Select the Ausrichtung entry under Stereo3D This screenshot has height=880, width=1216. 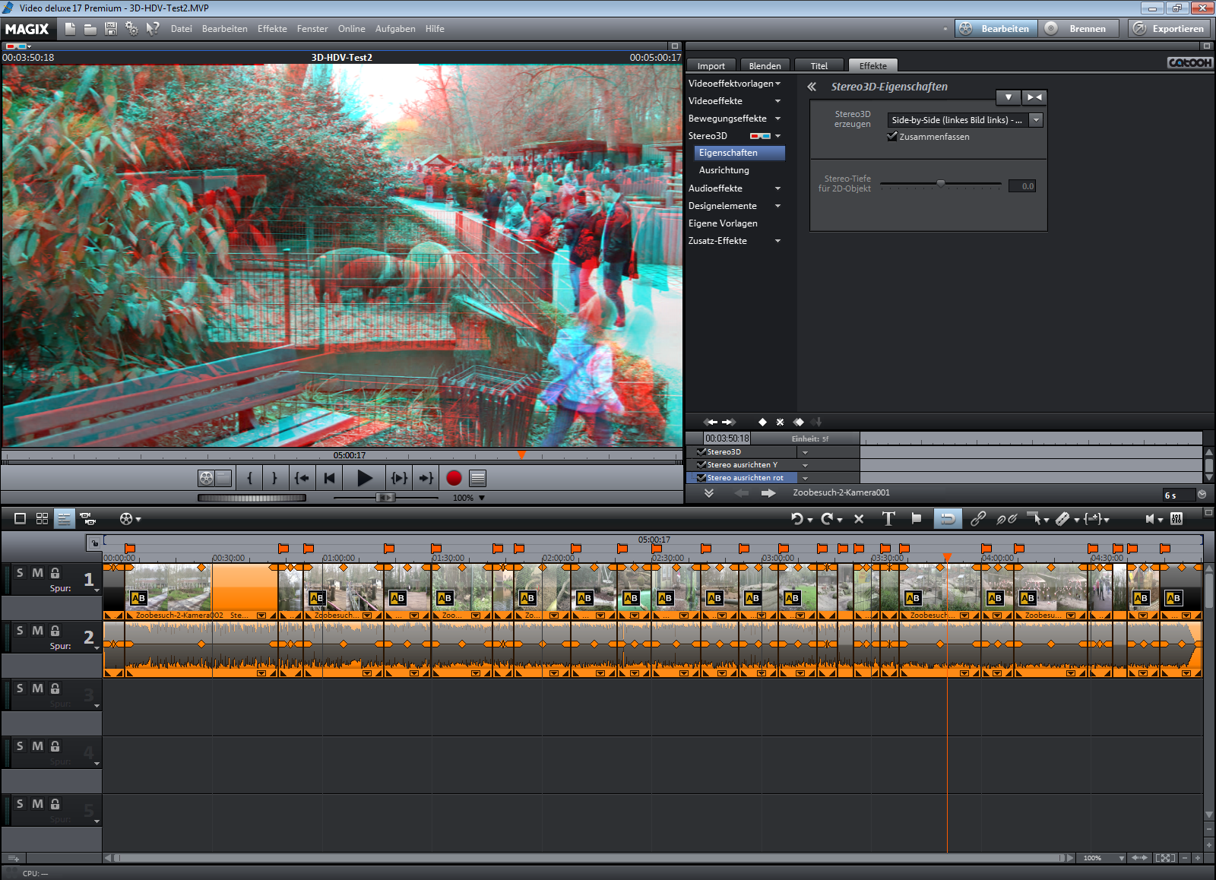click(x=724, y=170)
